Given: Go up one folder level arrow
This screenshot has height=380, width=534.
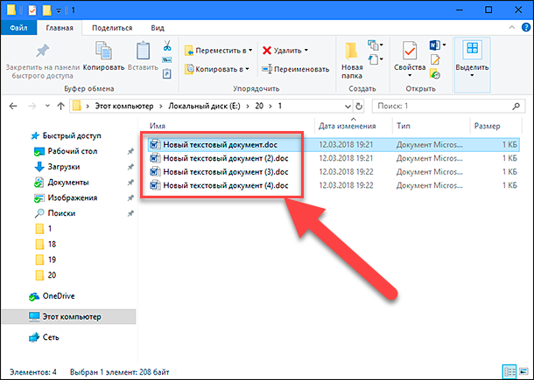Looking at the screenshot, I should click(60, 107).
